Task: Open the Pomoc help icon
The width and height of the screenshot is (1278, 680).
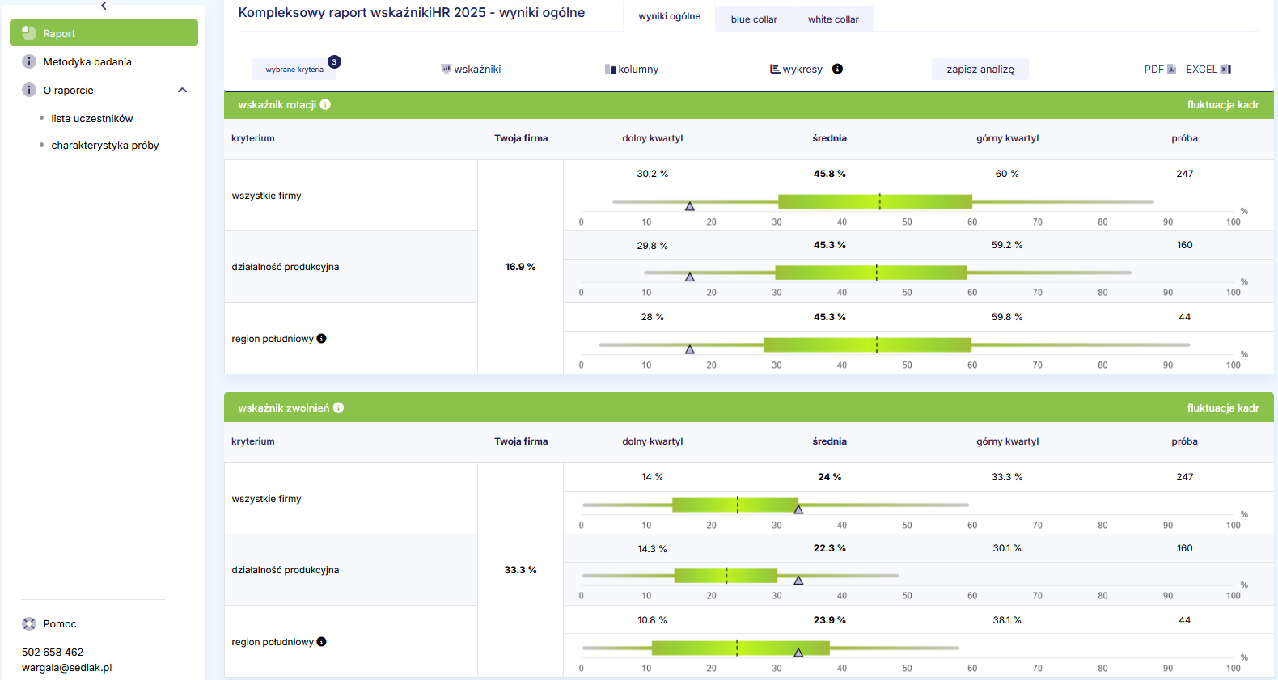Action: click(x=29, y=623)
